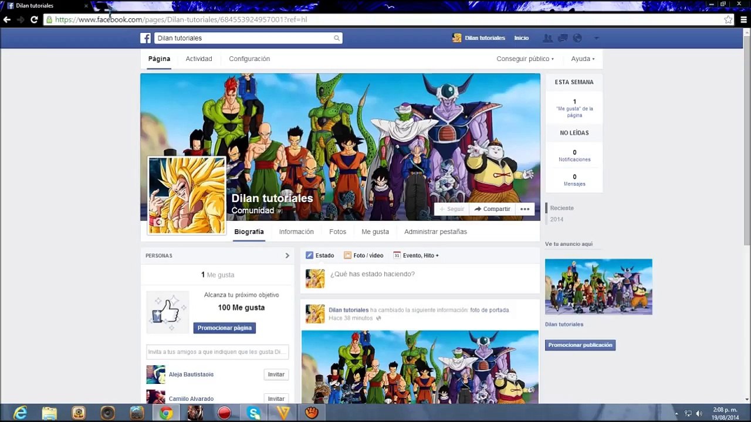
Task: Open the Fotos tab
Action: 337,232
